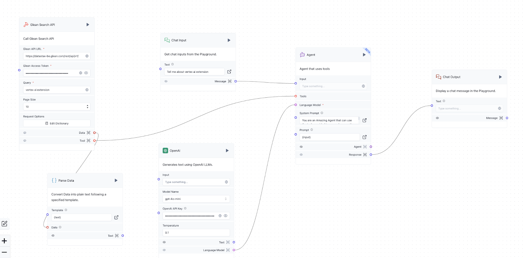Zoom out with the minus button
This screenshot has width=525, height=258.
pyautogui.click(x=4, y=252)
